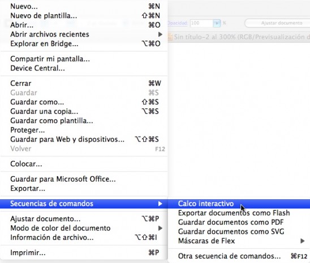Select Nuevo de plantilla... menu entry

(84, 16)
